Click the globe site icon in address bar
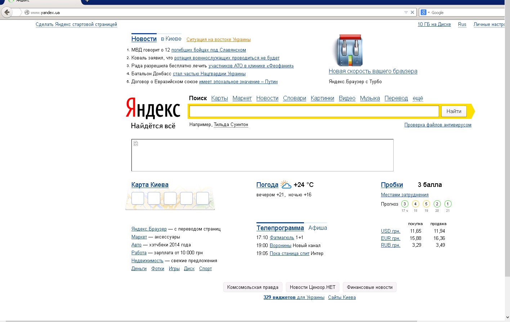 pyautogui.click(x=27, y=12)
